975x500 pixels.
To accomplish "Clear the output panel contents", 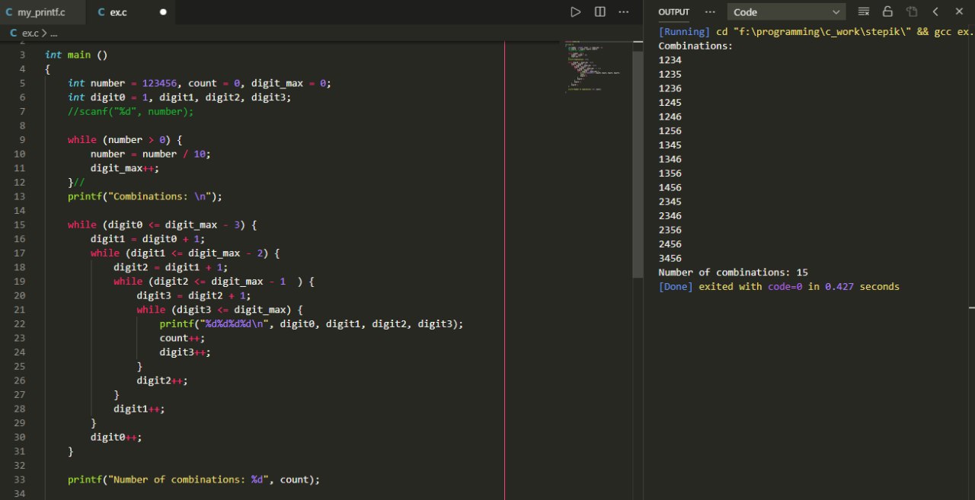I will tap(863, 12).
